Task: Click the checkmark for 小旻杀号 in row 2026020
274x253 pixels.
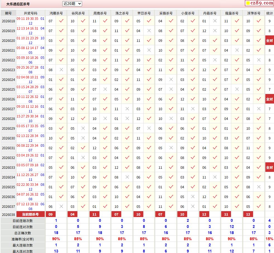Action: click(193, 40)
